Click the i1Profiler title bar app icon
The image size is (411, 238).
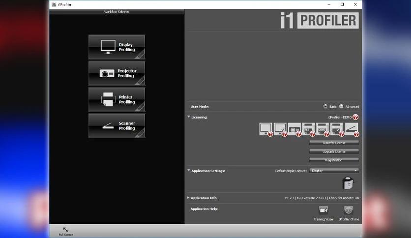click(x=54, y=4)
